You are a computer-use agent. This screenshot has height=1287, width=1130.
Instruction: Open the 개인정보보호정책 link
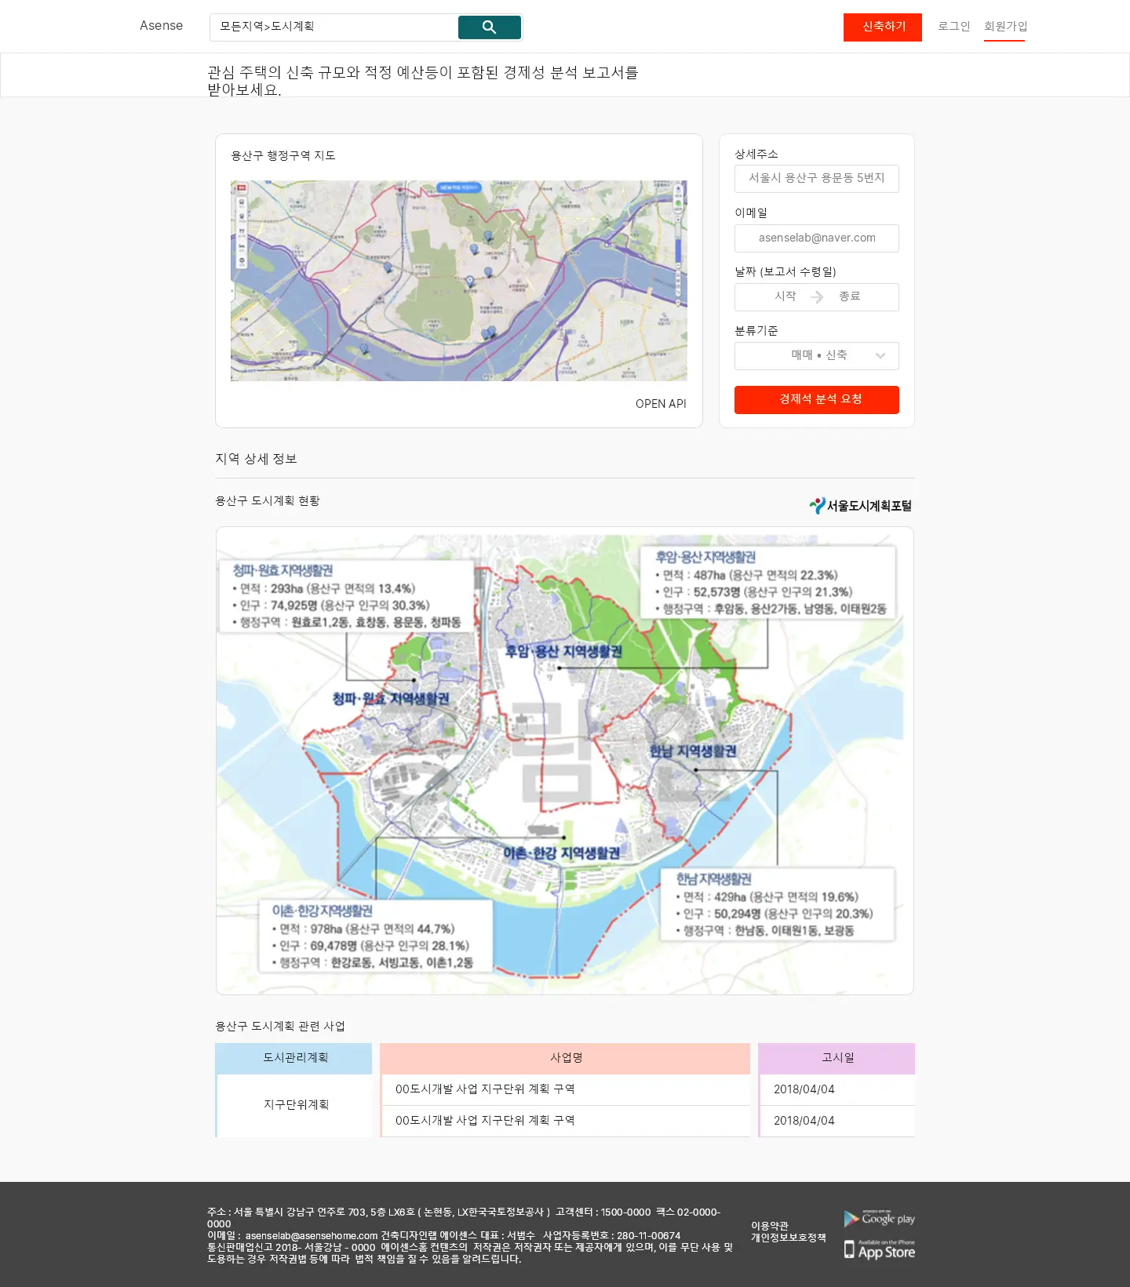pyautogui.click(x=788, y=1238)
